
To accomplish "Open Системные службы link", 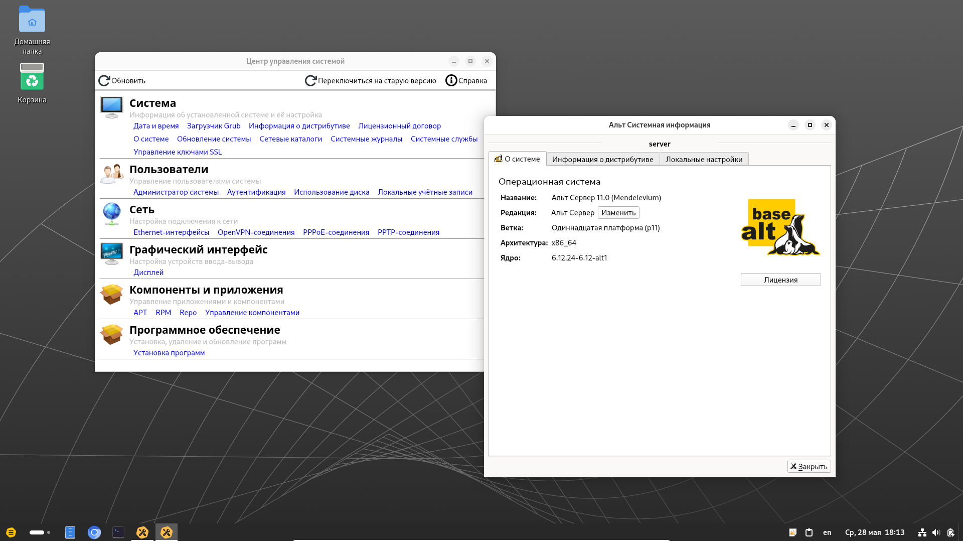I will pyautogui.click(x=444, y=139).
